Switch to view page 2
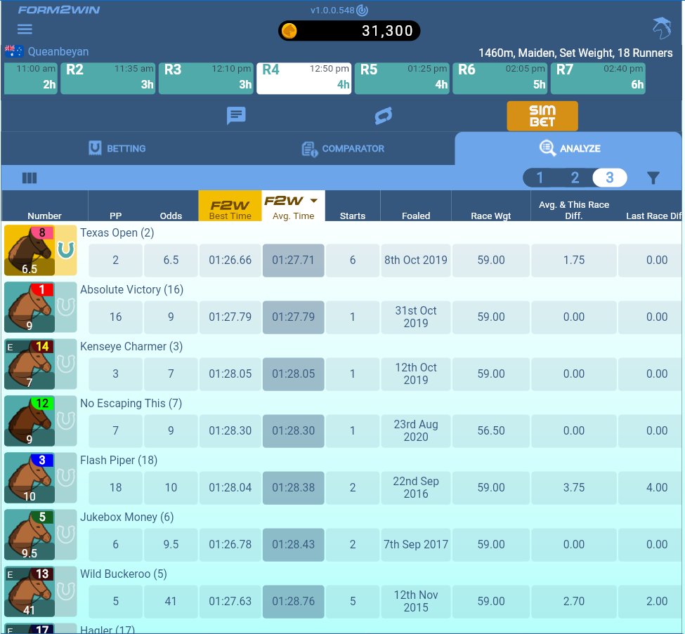Screen dimensions: 685x634 pos(575,178)
